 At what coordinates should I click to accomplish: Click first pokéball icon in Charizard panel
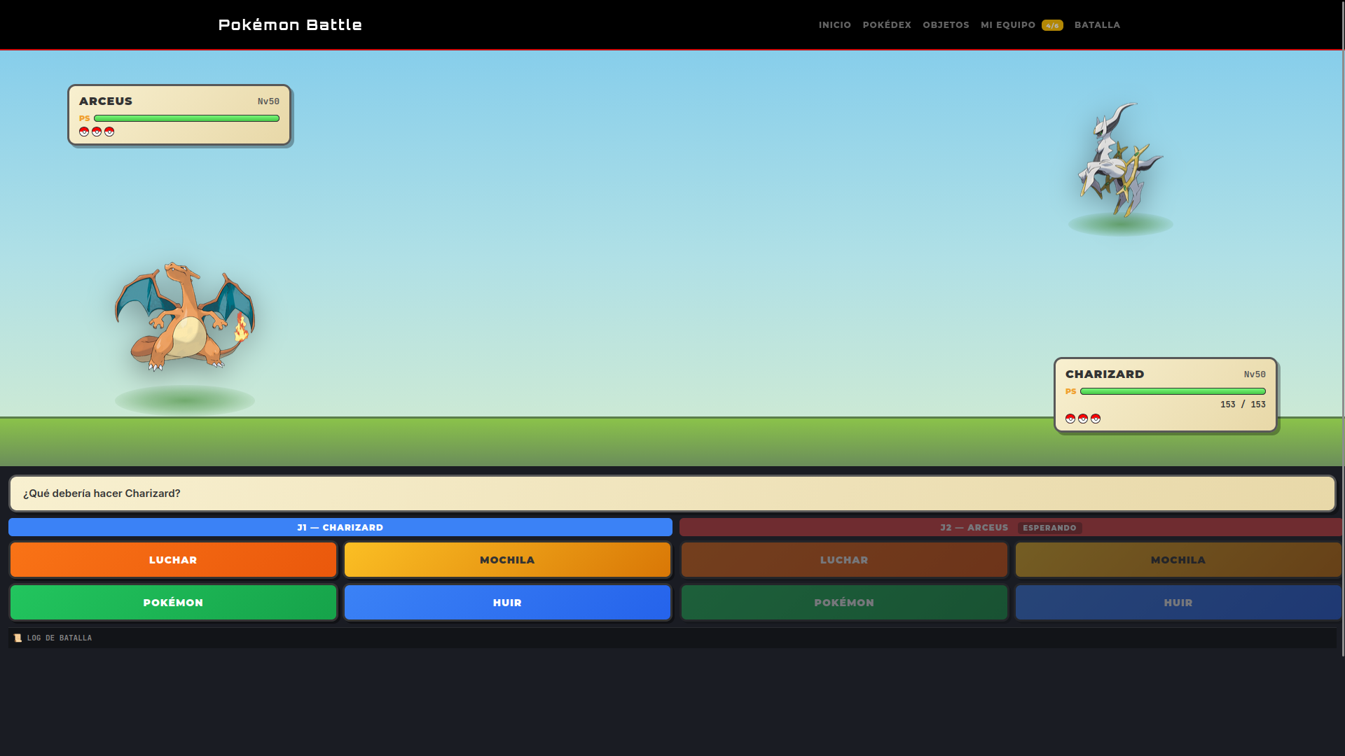pyautogui.click(x=1070, y=419)
